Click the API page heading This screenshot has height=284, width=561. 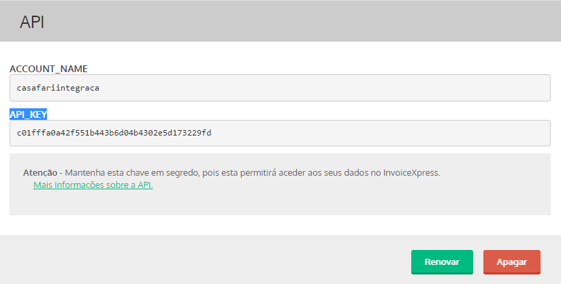(32, 21)
